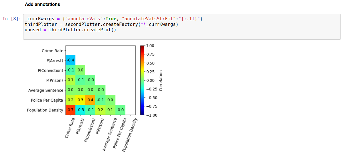Click the Average Sentence y-axis label
Viewport: 345px width, 154px height.
[x=46, y=90]
